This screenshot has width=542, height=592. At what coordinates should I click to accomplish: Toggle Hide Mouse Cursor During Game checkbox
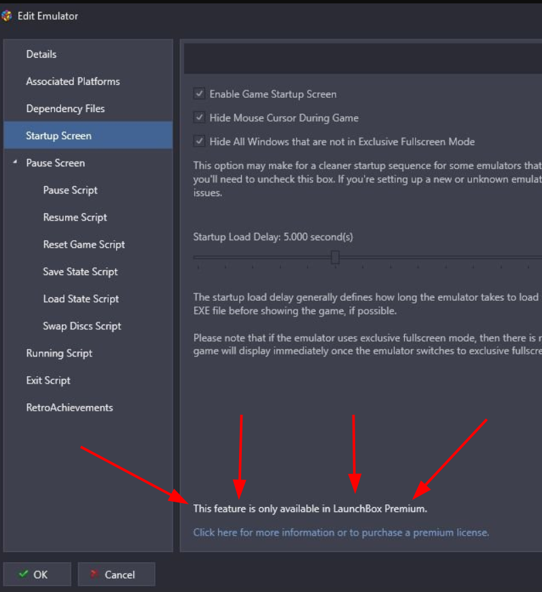click(x=199, y=117)
